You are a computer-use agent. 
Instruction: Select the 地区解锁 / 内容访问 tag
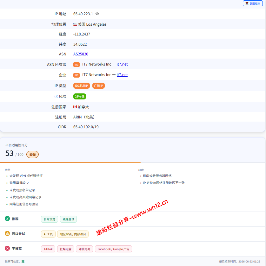pyautogui.click(x=73, y=234)
